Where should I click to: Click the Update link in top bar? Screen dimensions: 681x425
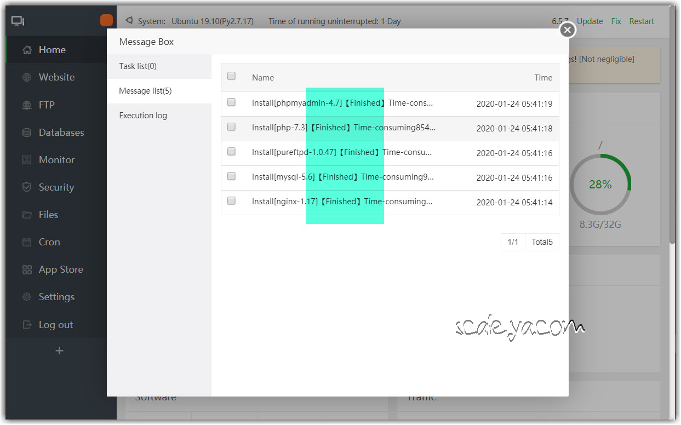coord(590,21)
